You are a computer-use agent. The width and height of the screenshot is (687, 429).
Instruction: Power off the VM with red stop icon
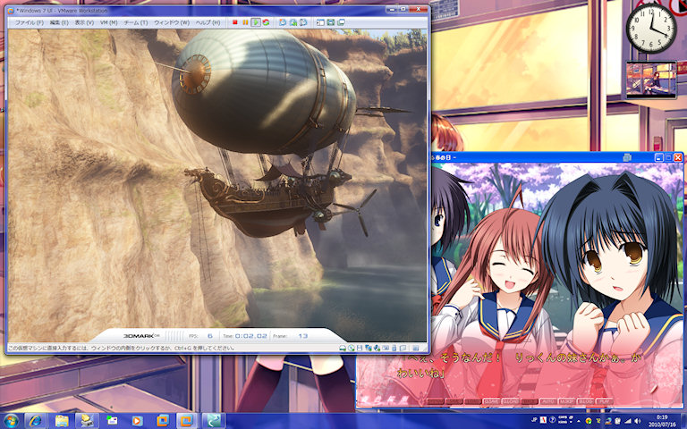tap(235, 22)
